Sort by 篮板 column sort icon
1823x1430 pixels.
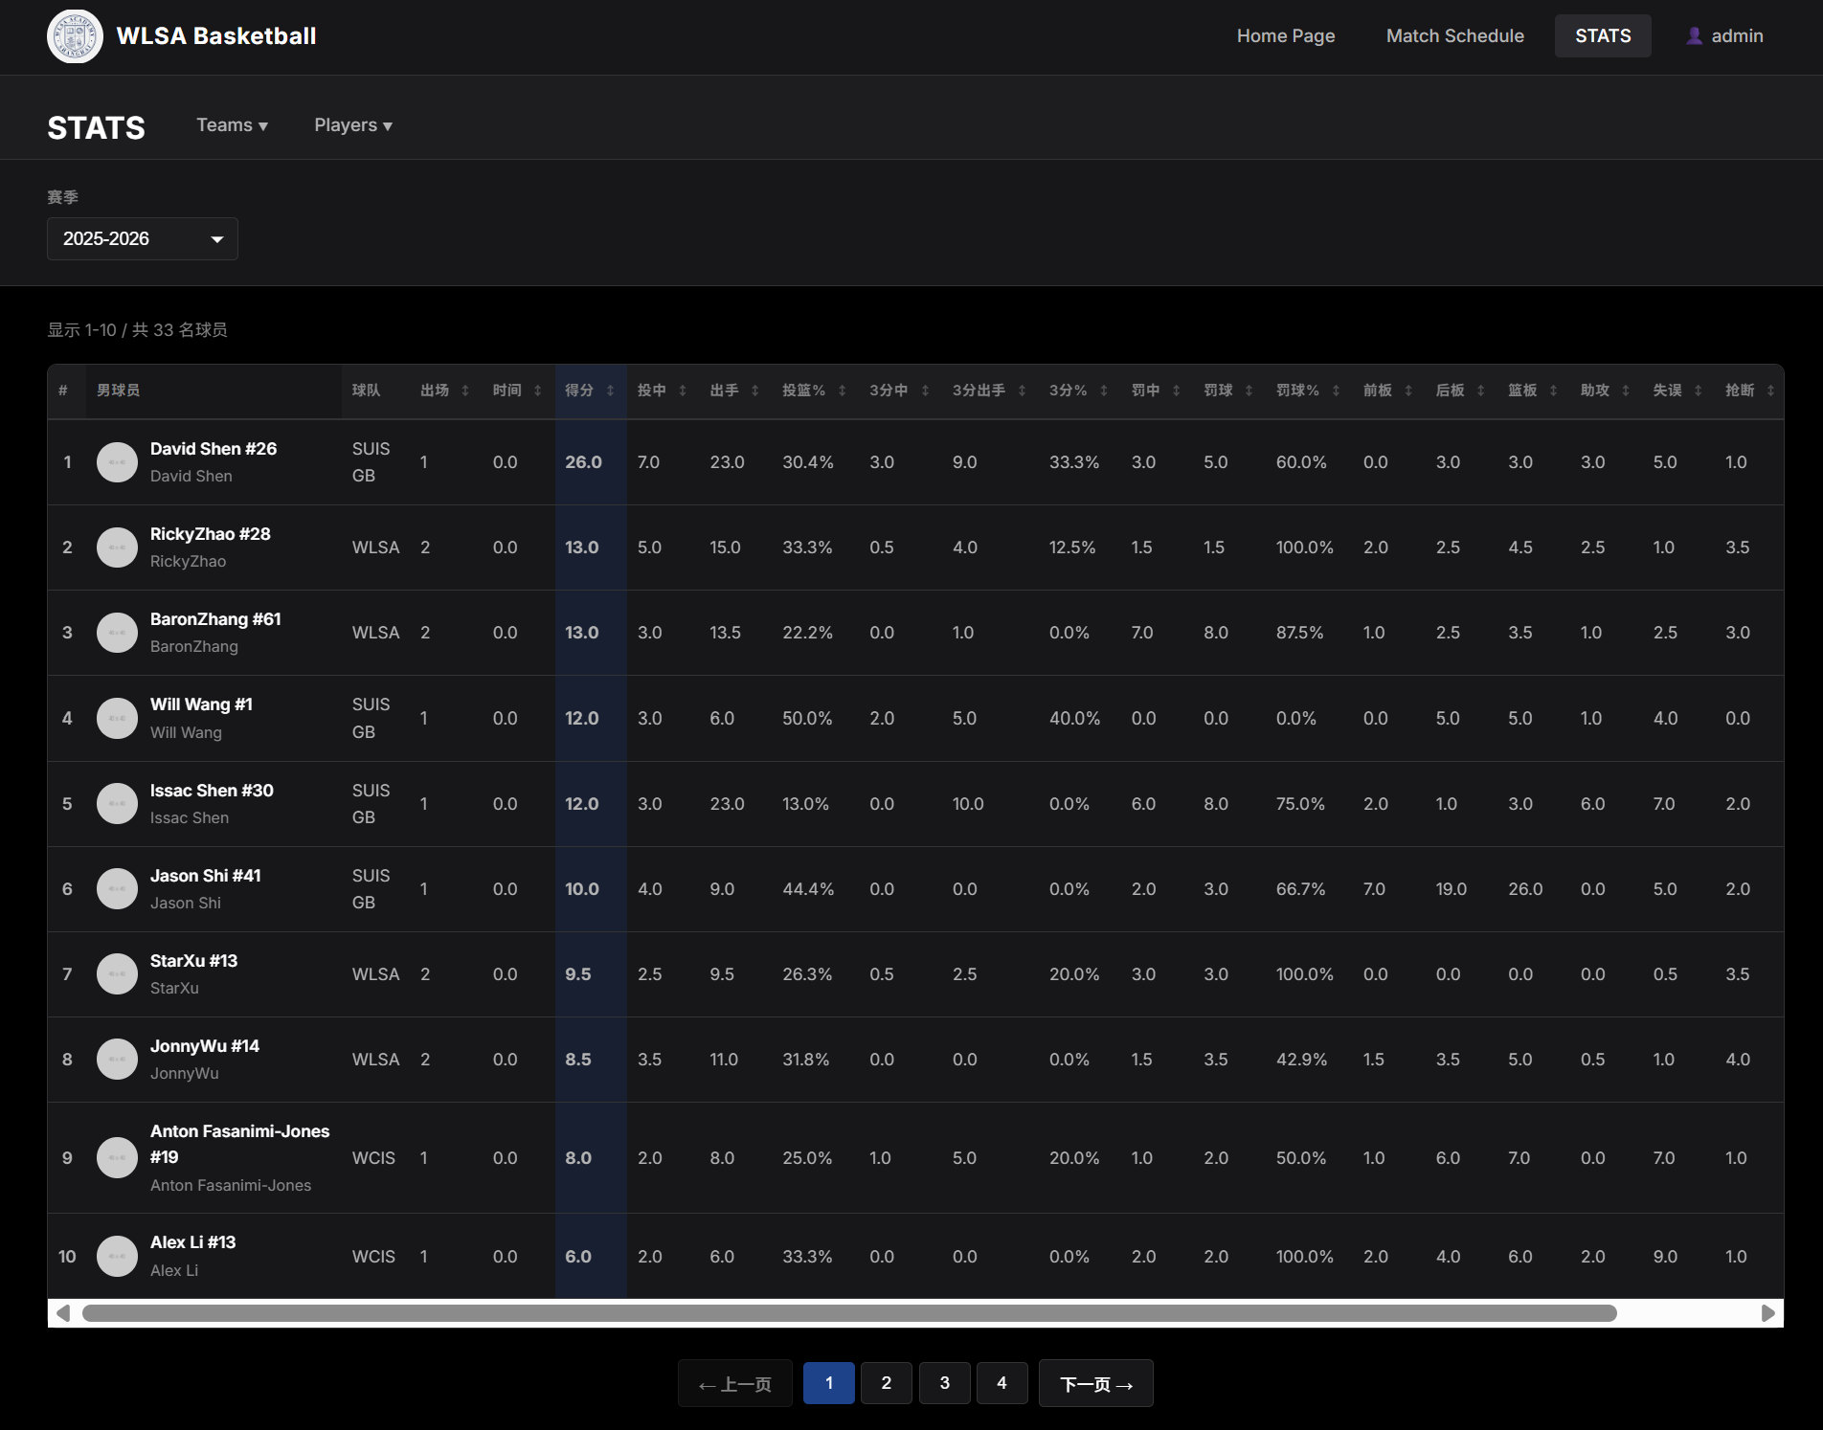pyautogui.click(x=1553, y=391)
